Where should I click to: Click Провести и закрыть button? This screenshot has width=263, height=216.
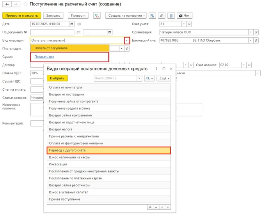tap(22, 16)
